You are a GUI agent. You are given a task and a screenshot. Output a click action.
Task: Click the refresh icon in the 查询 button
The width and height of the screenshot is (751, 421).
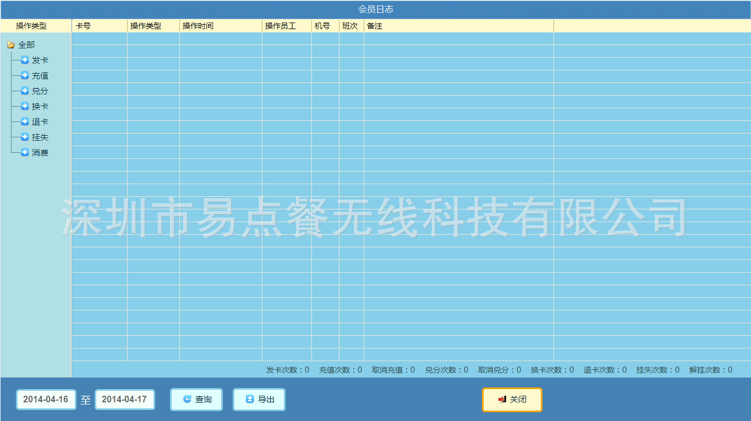coord(187,400)
